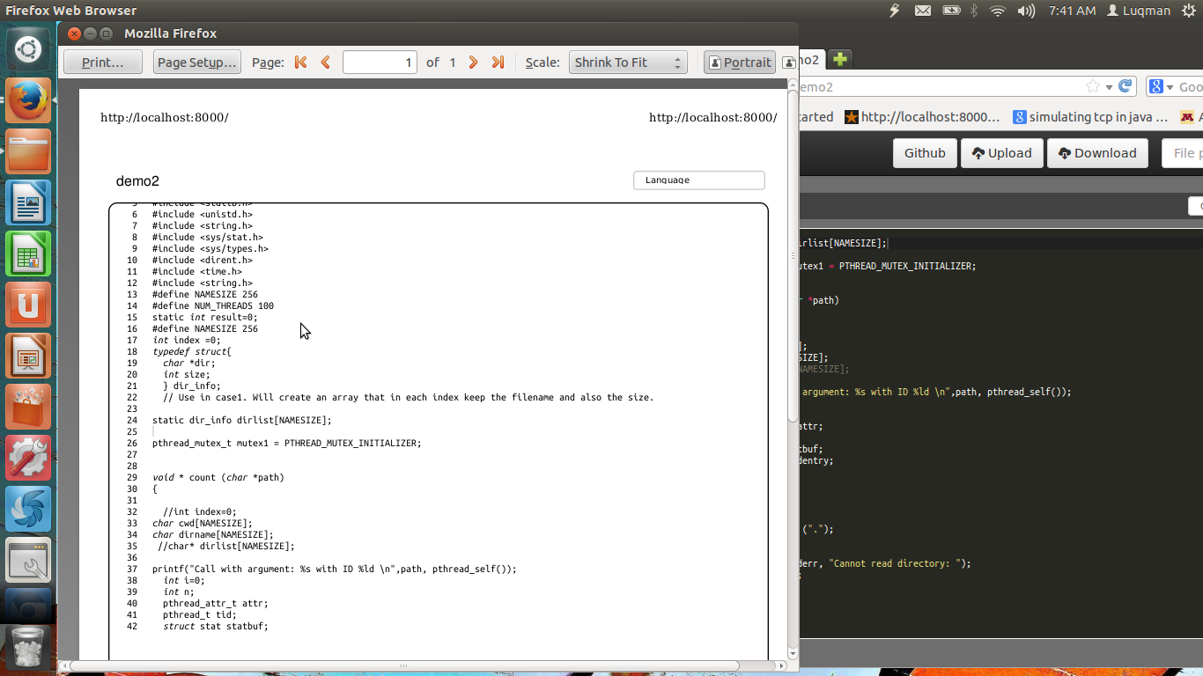Image resolution: width=1203 pixels, height=676 pixels.
Task: Open Ubuntu One from launcher
Action: pyautogui.click(x=28, y=305)
